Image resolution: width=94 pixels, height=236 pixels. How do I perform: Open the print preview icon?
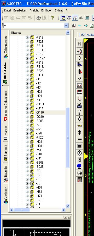(44, 18)
